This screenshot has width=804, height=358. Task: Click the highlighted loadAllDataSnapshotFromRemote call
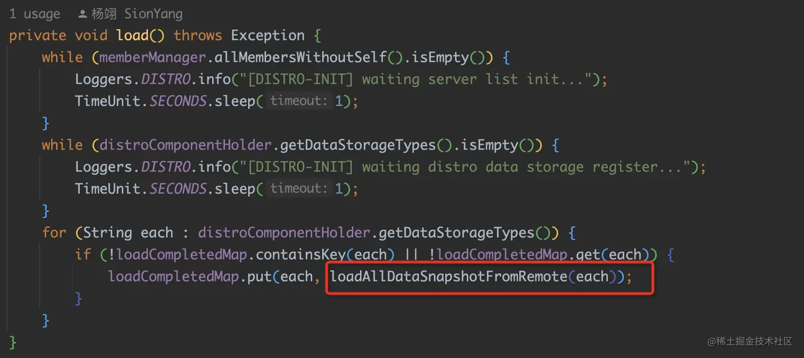point(448,277)
